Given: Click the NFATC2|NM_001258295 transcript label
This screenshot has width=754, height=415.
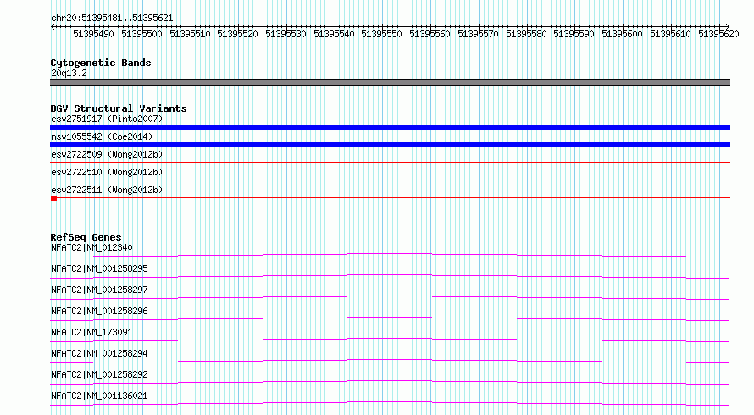Looking at the screenshot, I should click(99, 268).
